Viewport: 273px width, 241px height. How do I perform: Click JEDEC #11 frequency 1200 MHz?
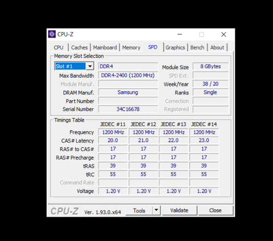pyautogui.click(x=113, y=132)
